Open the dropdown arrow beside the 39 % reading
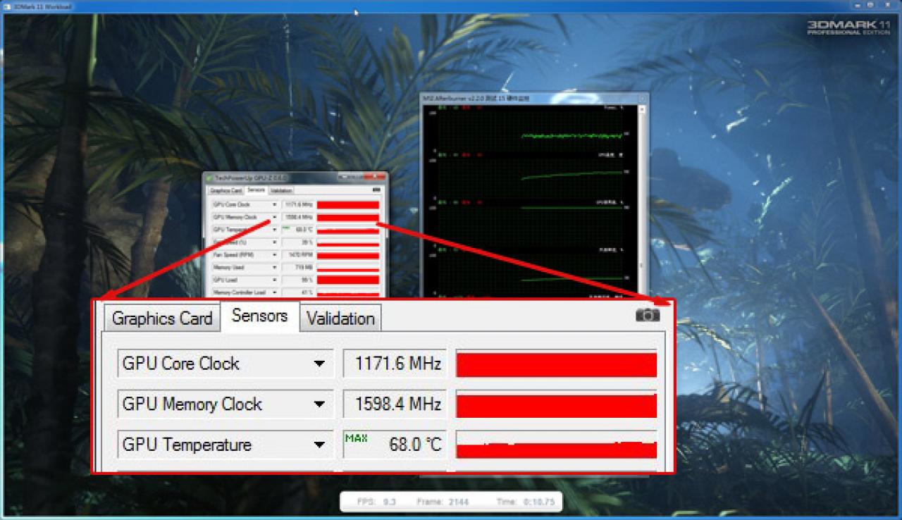 click(x=275, y=242)
